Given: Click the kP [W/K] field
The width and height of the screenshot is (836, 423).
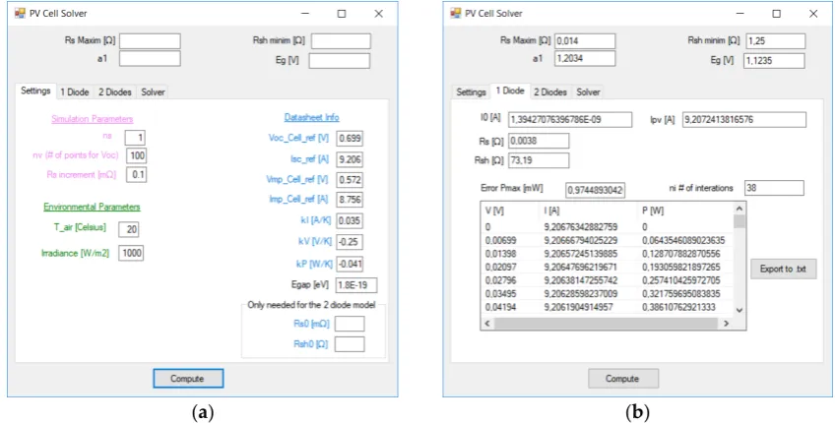Looking at the screenshot, I should pyautogui.click(x=351, y=264).
